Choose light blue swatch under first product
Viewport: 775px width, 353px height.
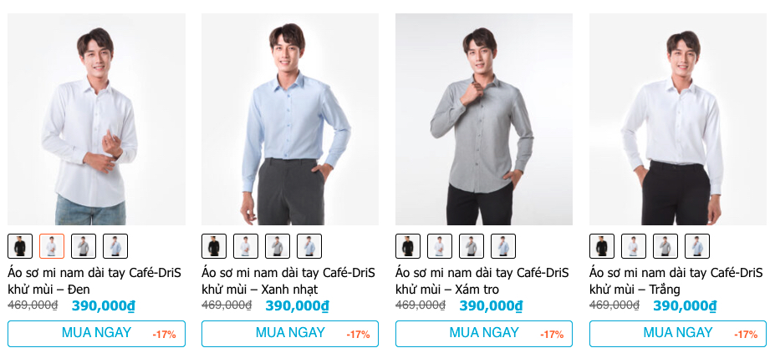point(115,246)
